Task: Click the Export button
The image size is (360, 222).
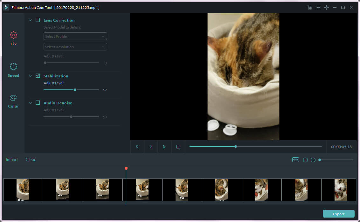Action: 338,214
